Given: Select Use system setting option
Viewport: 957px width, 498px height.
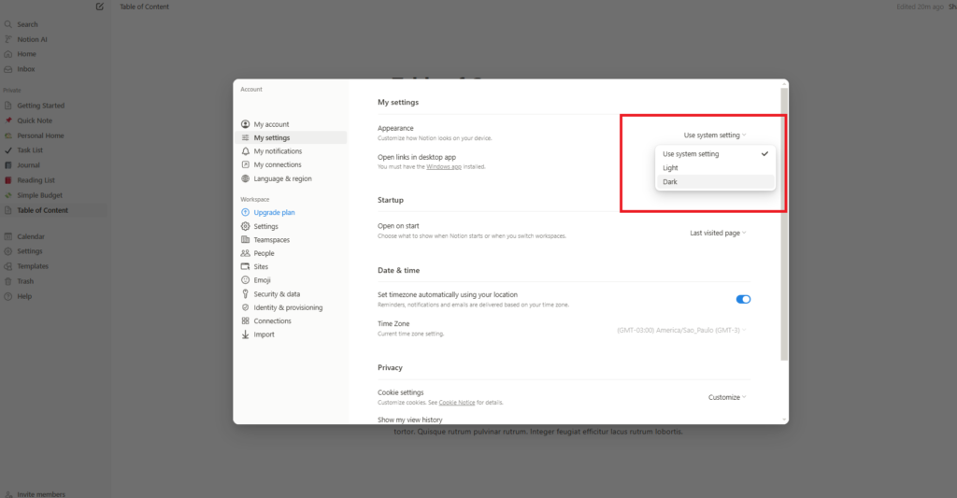Looking at the screenshot, I should tap(715, 154).
